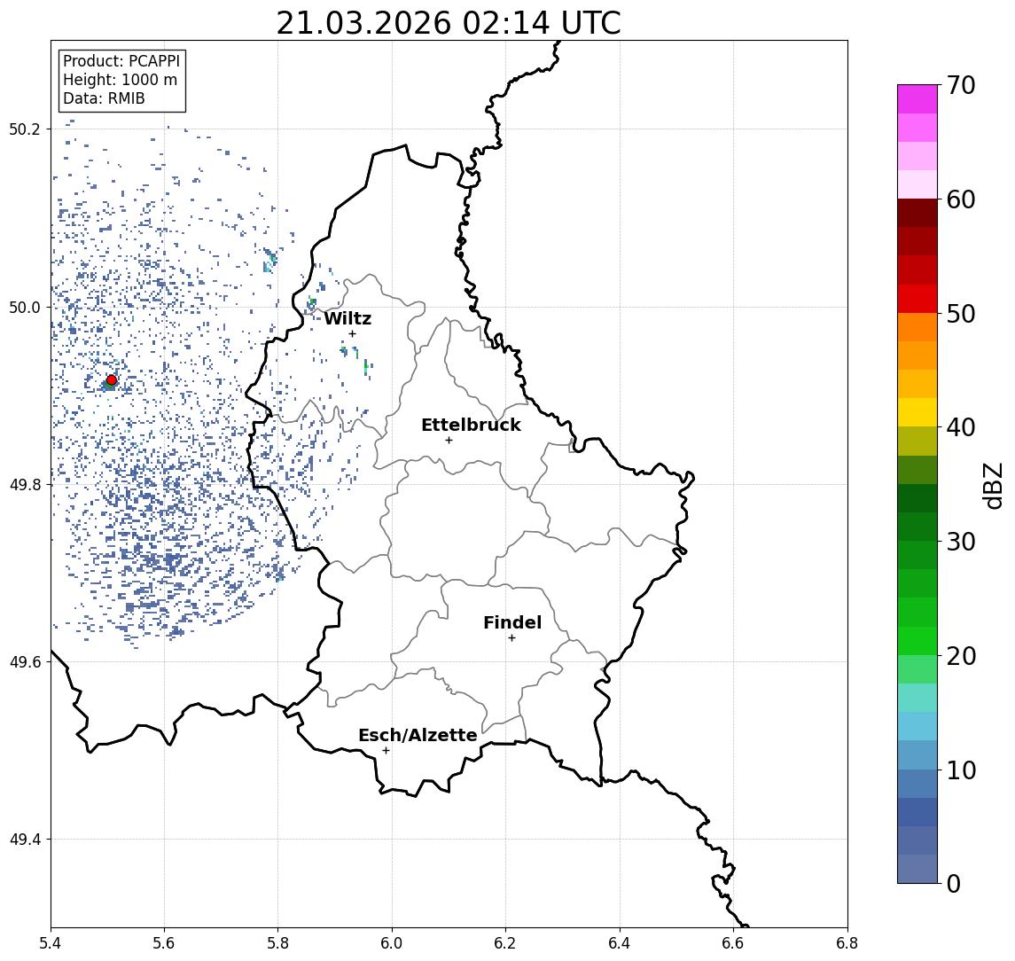Click the bright green swatch just above 20 dBZ

pos(917,640)
